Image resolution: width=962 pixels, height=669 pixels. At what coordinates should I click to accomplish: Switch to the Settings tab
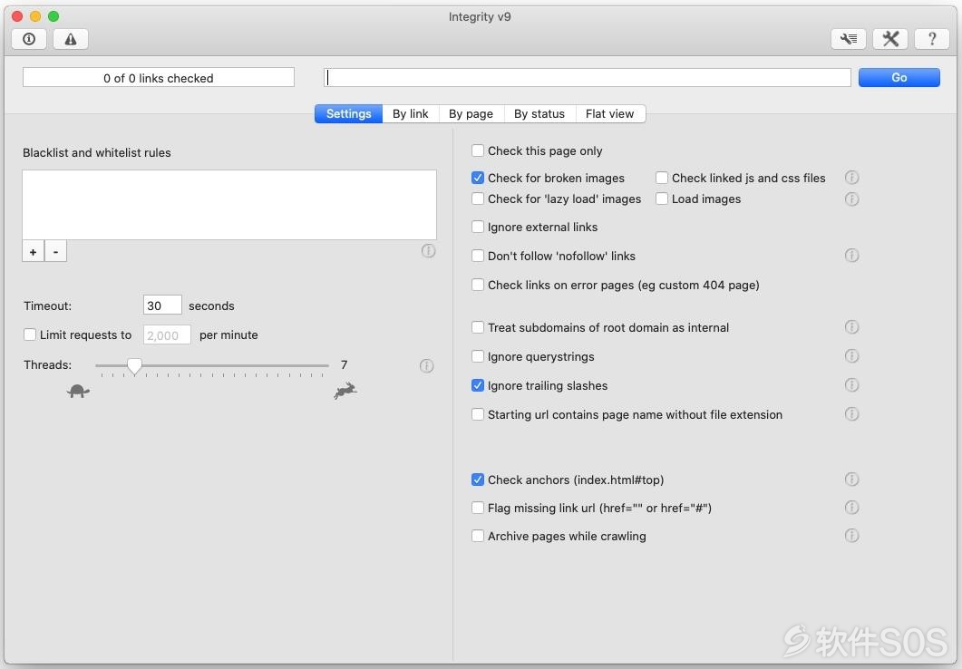point(348,113)
